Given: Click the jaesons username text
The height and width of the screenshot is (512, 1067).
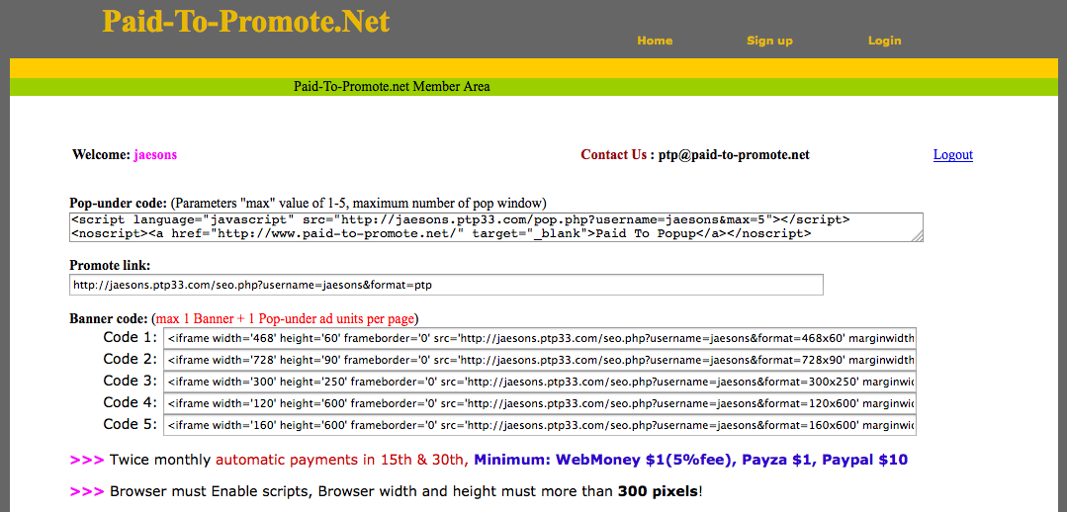Looking at the screenshot, I should pos(155,155).
